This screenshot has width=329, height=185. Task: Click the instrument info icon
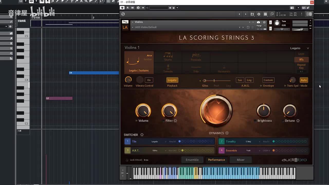pyautogui.click(x=264, y=22)
